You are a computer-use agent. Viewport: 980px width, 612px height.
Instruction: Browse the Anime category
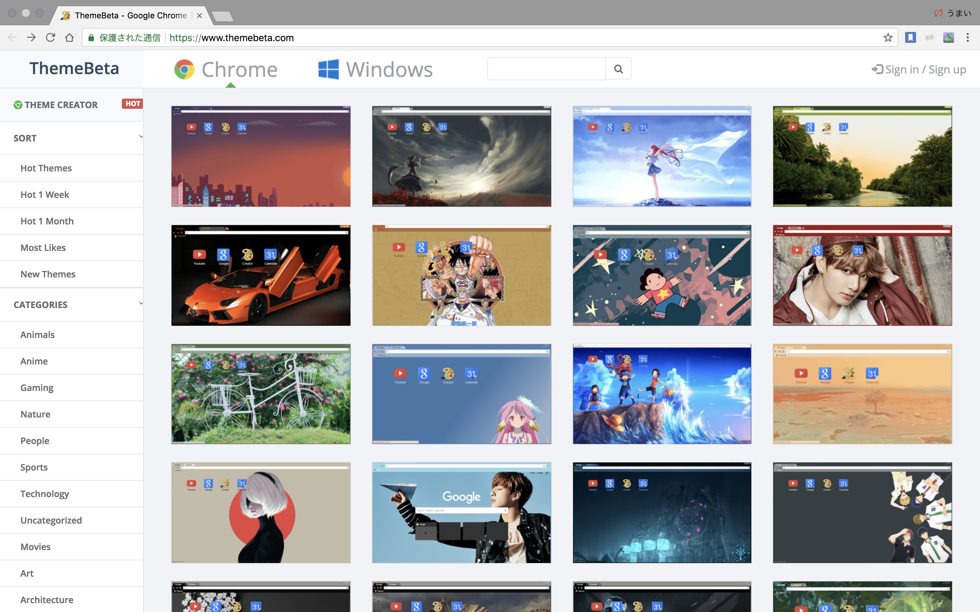pos(34,361)
